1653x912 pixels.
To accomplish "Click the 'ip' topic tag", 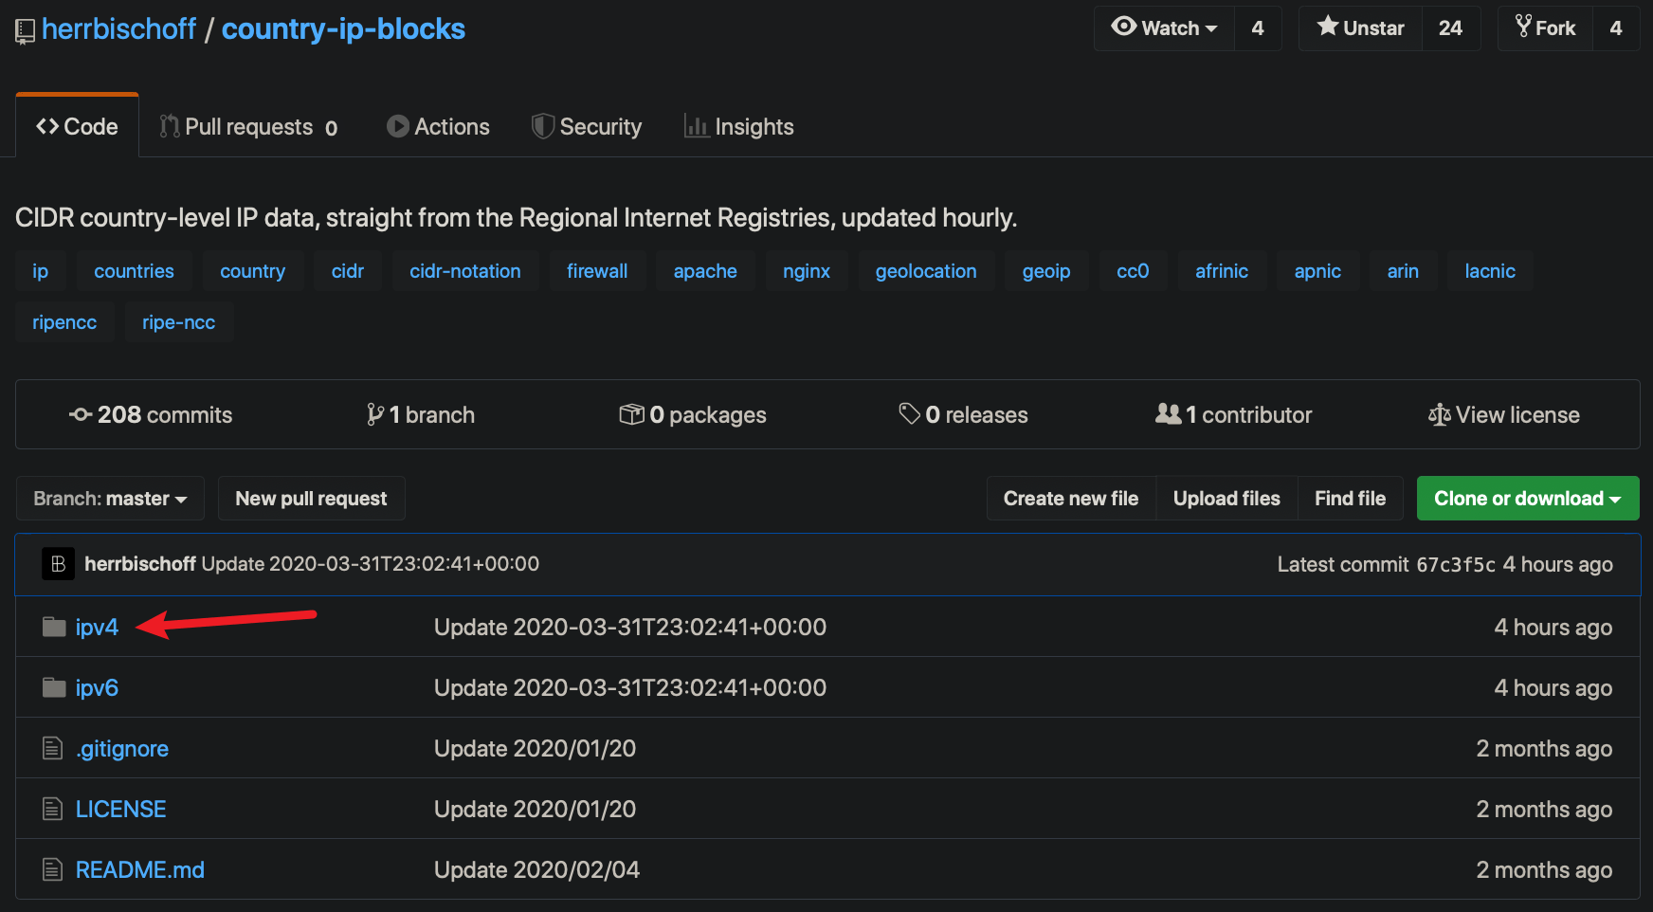I will coord(40,271).
